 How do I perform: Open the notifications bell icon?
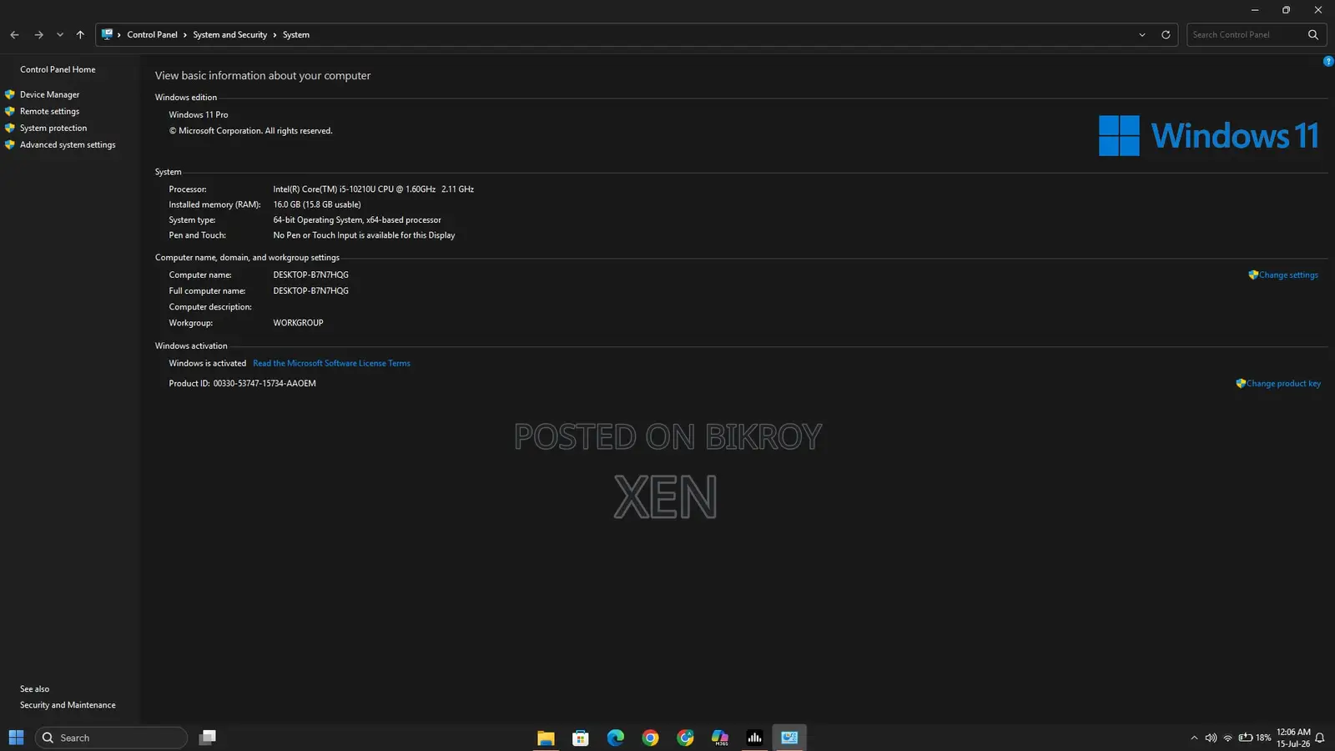(x=1320, y=738)
